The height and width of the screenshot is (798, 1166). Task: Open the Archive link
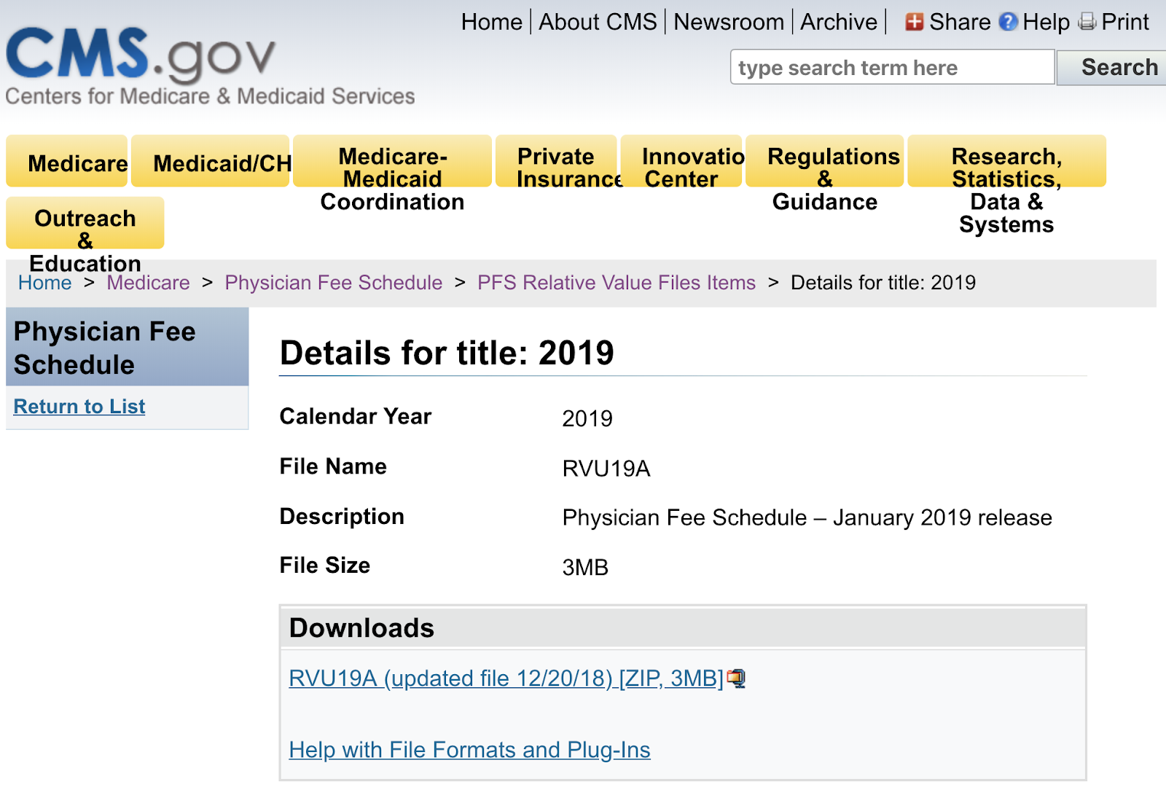point(839,22)
